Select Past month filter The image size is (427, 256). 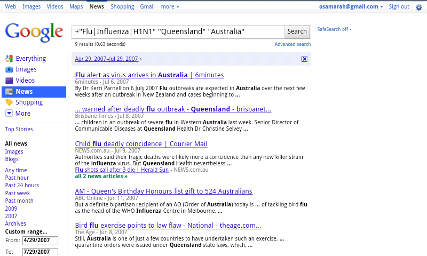click(19, 201)
